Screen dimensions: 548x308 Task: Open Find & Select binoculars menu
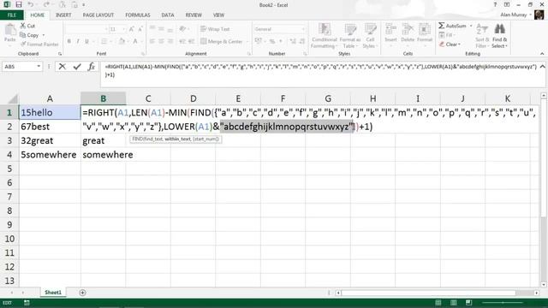(x=500, y=36)
